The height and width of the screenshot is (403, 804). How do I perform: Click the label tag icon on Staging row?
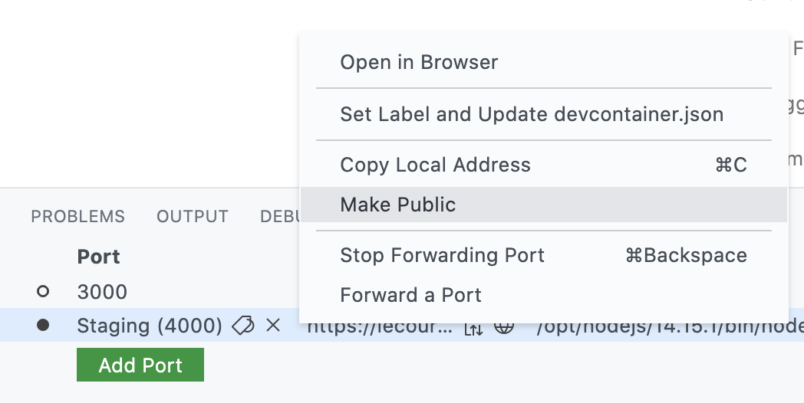coord(243,326)
